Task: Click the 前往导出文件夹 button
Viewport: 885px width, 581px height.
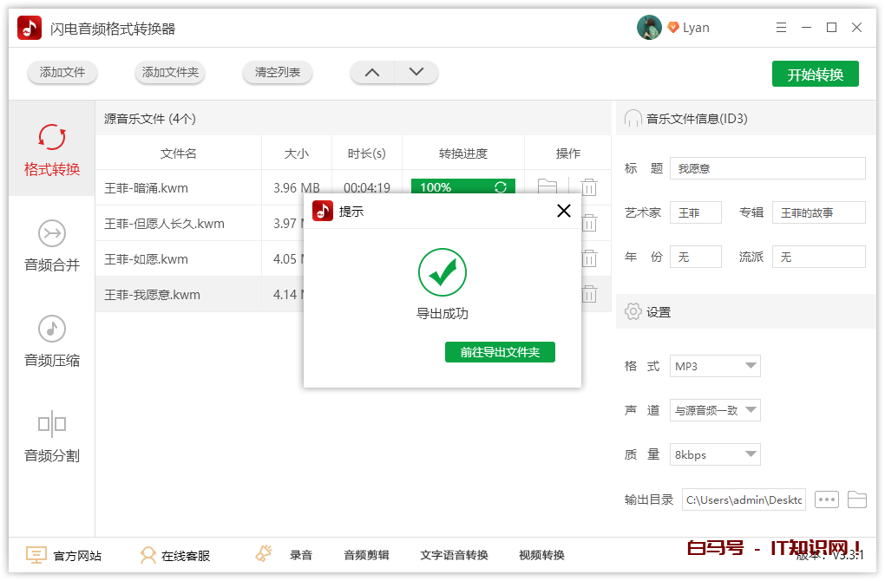Action: click(500, 352)
